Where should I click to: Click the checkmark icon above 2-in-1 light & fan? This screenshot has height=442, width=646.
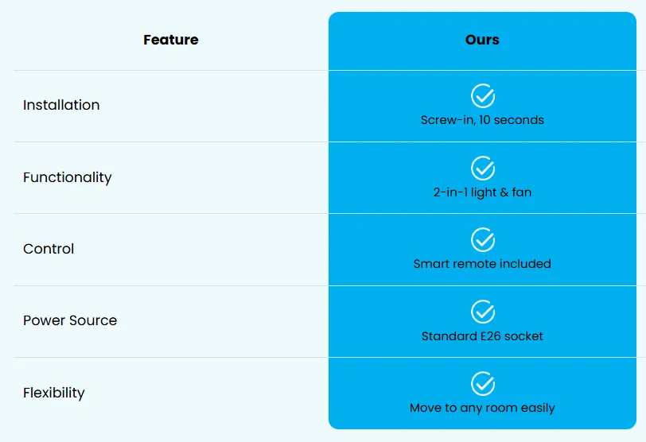(x=483, y=168)
